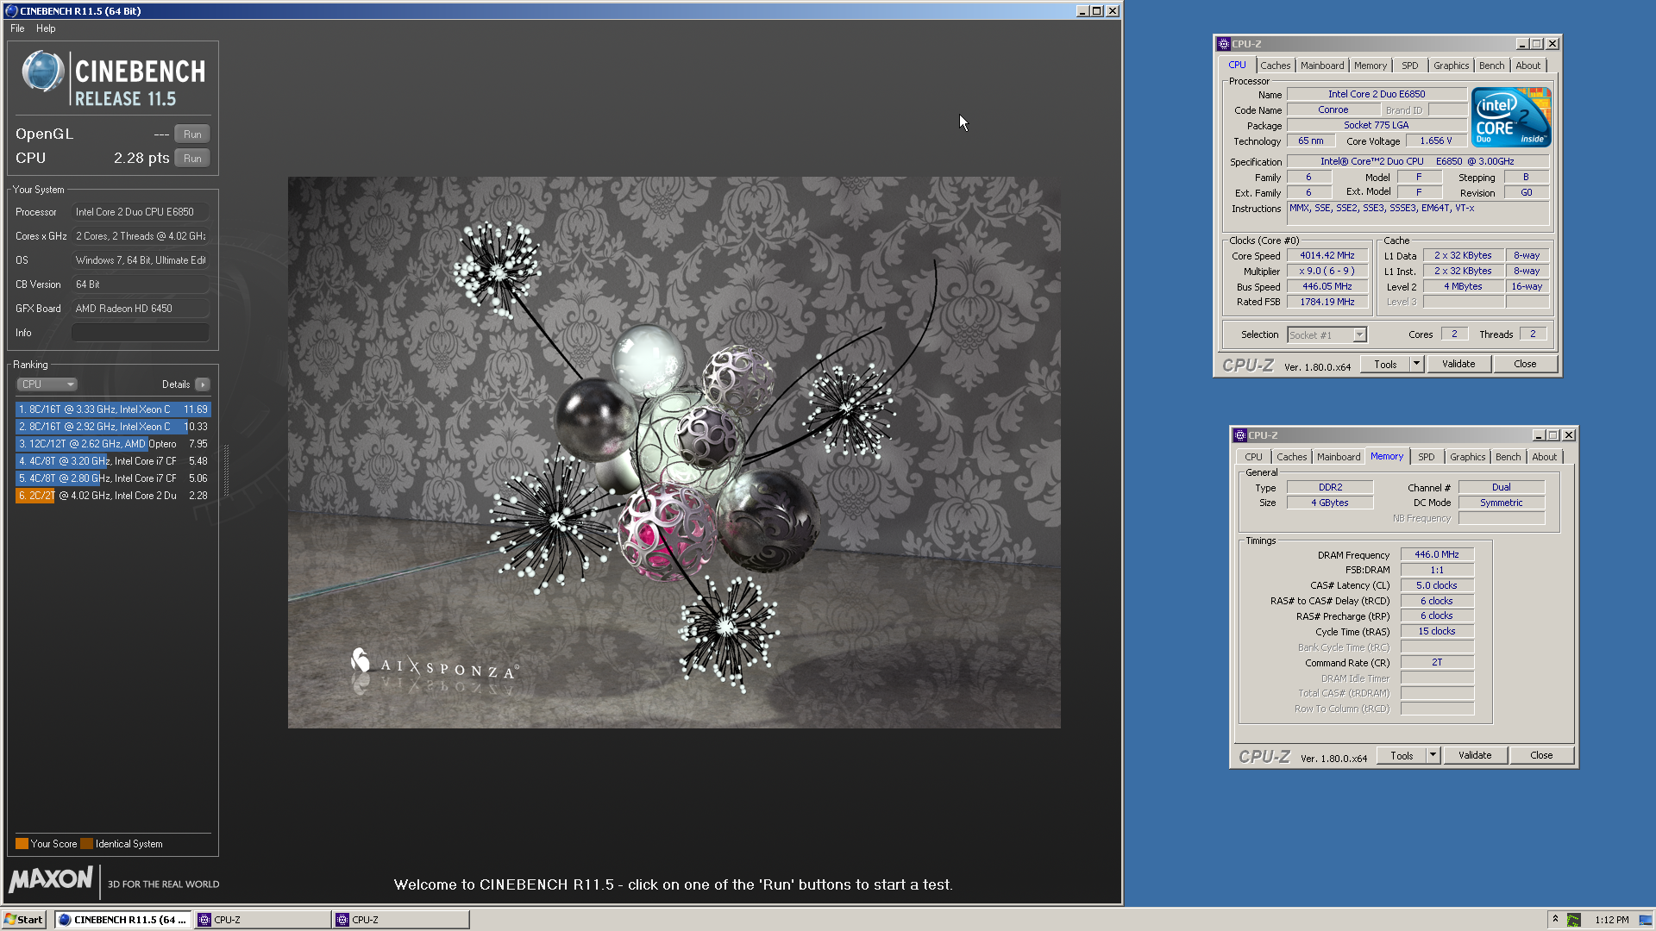The width and height of the screenshot is (1656, 931).
Task: Click the Core Speed 4014.42 MHz value
Action: point(1327,256)
